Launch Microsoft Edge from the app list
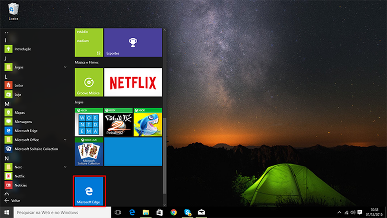Screen dimensions: 387x218 21,131
